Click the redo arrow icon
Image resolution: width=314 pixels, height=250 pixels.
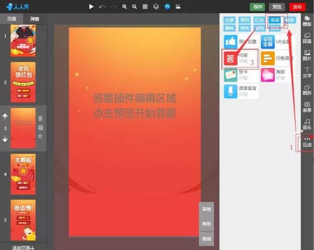pos(114,7)
